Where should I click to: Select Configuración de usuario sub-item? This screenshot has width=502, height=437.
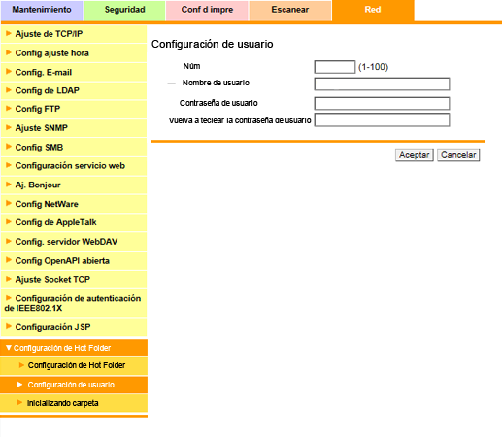(x=74, y=385)
